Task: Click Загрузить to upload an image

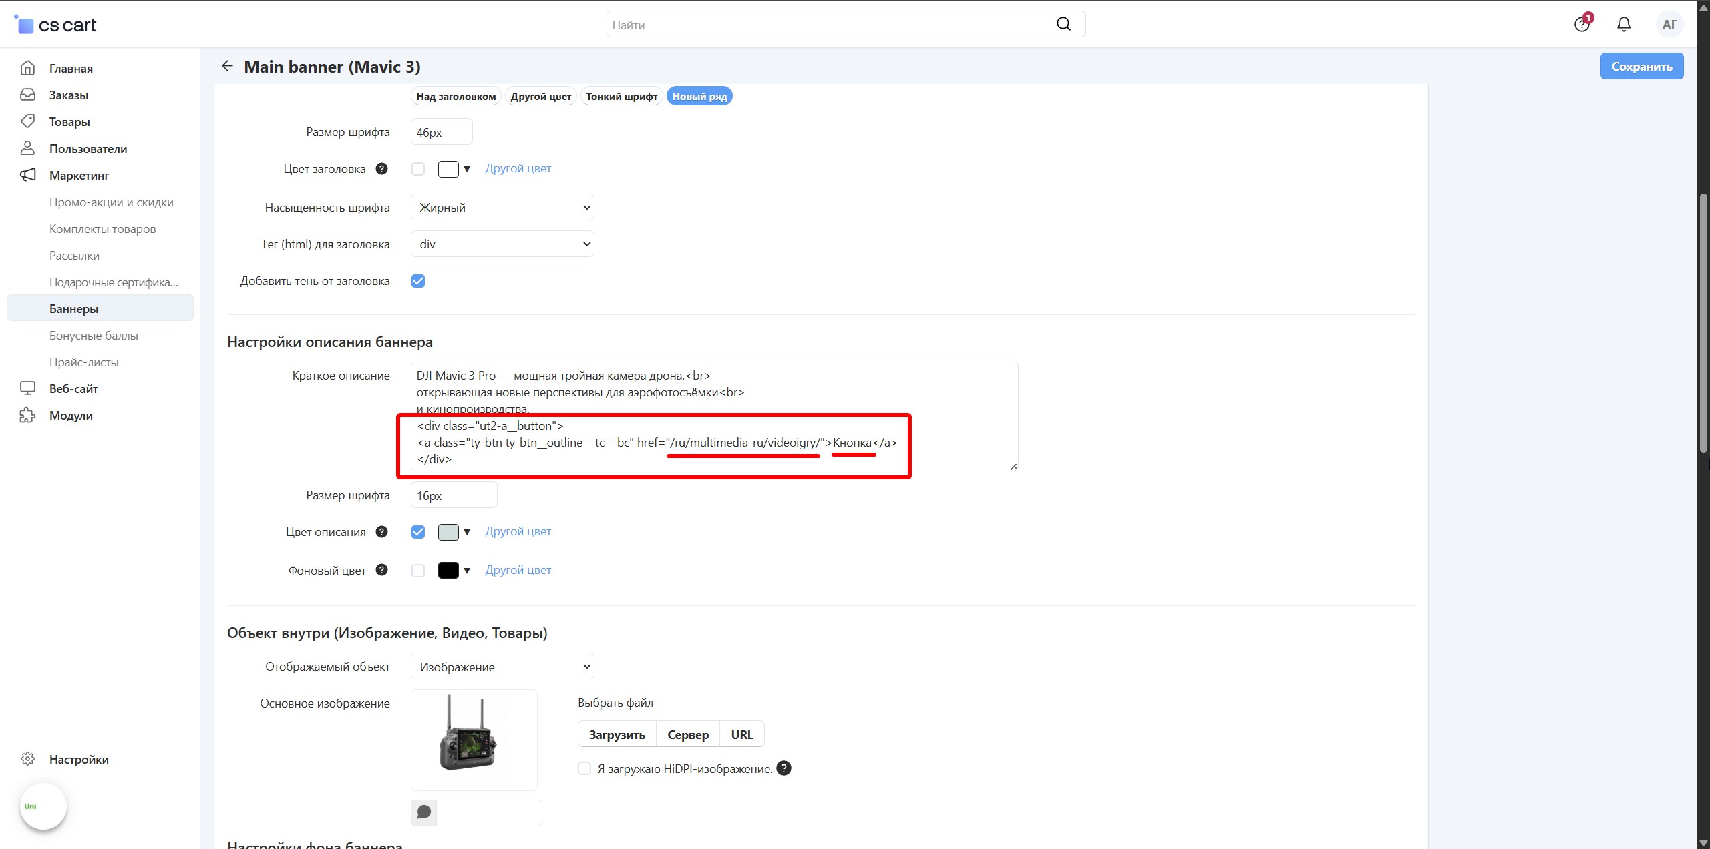Action: (x=617, y=734)
